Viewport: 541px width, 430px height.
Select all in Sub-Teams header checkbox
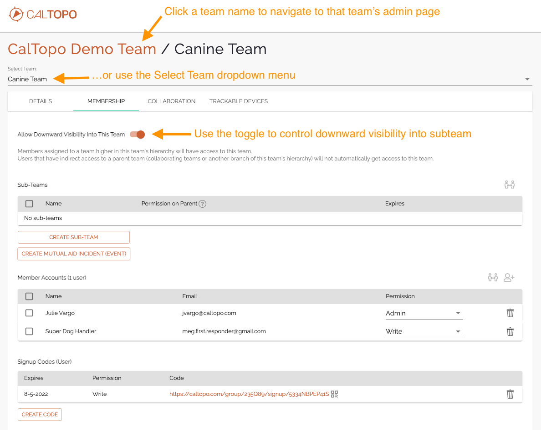pyautogui.click(x=29, y=204)
